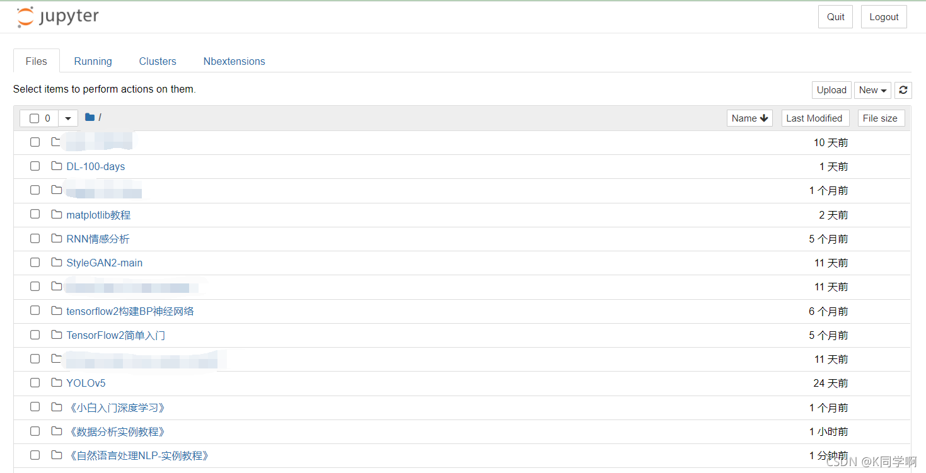Click folder icon of matplotlib教程
The width and height of the screenshot is (926, 473).
(57, 215)
